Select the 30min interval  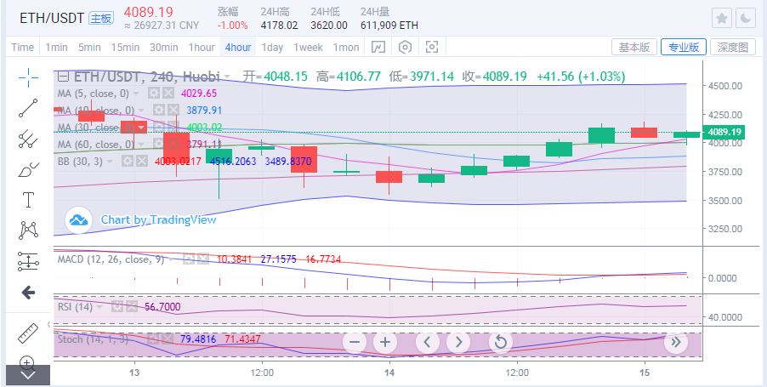point(164,48)
